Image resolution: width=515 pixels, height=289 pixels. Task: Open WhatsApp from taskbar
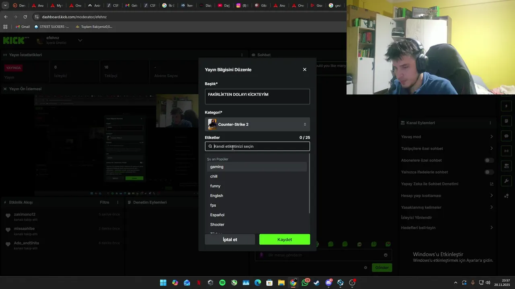[x=305, y=283]
